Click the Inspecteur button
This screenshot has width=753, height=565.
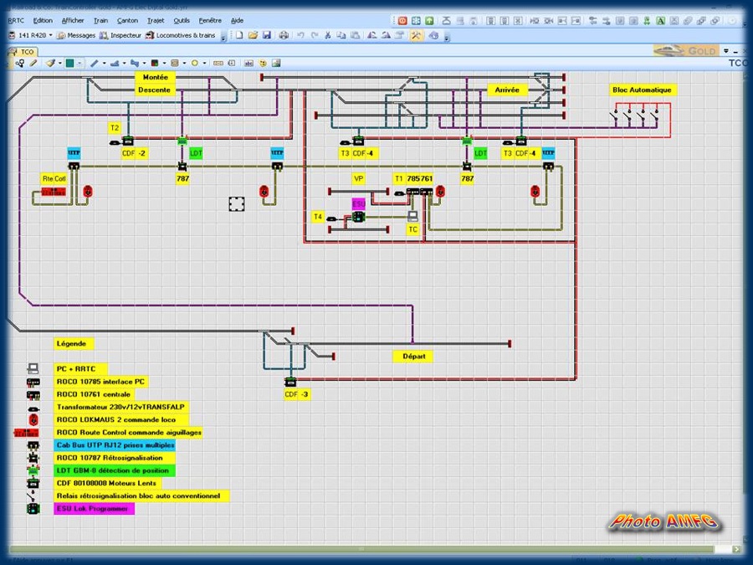pyautogui.click(x=120, y=35)
